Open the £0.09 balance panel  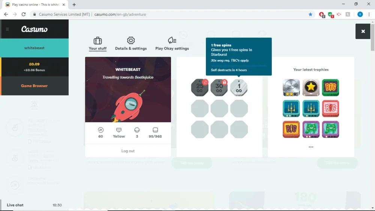point(34,67)
